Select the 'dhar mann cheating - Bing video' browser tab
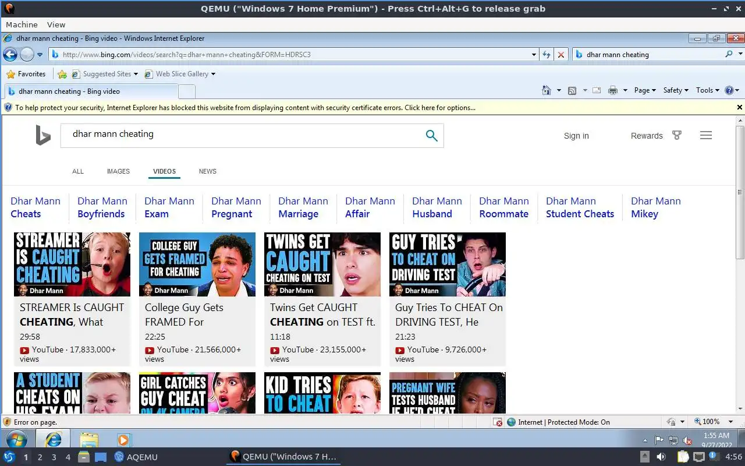 tap(91, 91)
